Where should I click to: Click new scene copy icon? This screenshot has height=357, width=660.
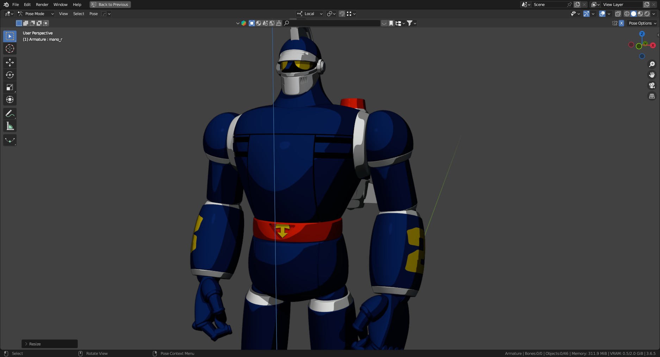pos(577,5)
